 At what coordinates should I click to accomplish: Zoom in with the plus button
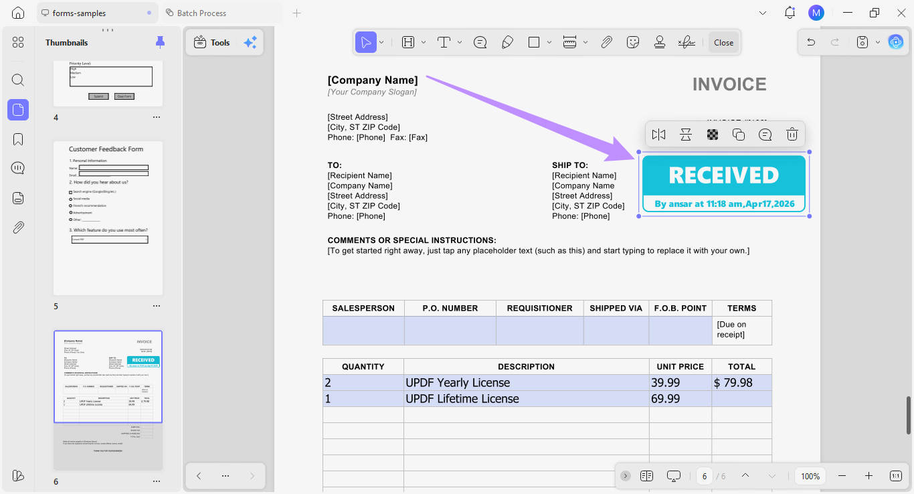pyautogui.click(x=869, y=476)
